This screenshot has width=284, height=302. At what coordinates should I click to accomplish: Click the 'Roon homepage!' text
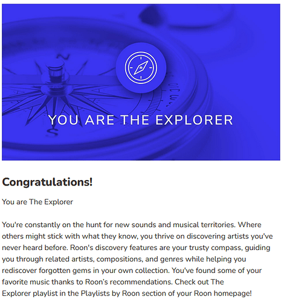pos(223,294)
